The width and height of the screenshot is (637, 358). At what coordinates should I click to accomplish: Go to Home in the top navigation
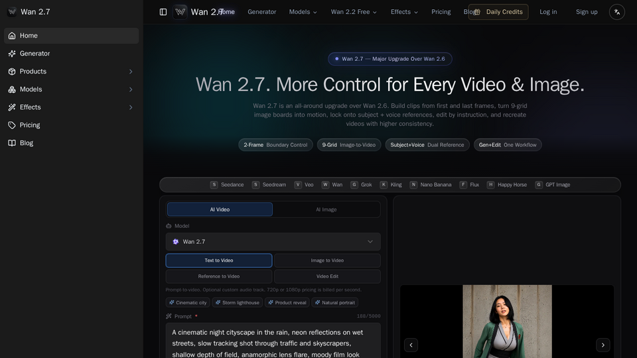(227, 12)
